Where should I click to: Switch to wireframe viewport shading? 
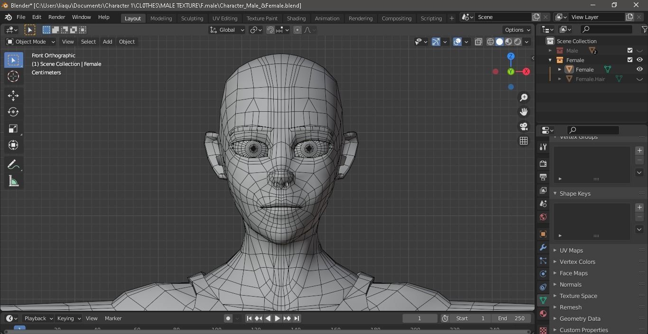coord(491,42)
